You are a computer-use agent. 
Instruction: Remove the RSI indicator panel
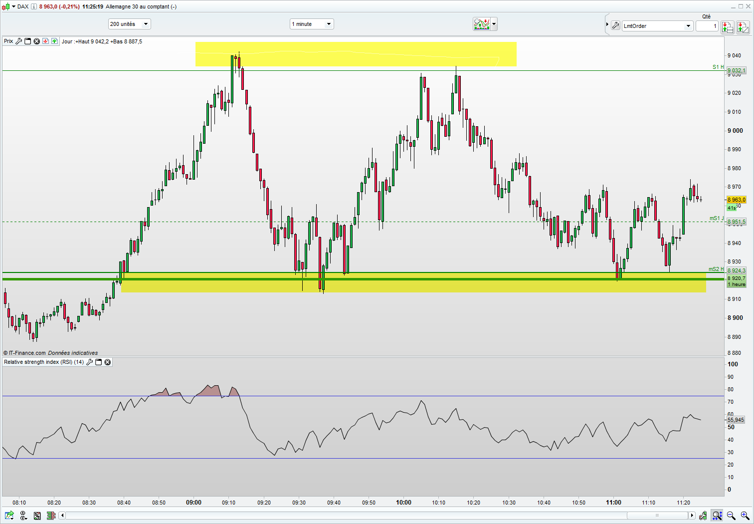click(107, 362)
